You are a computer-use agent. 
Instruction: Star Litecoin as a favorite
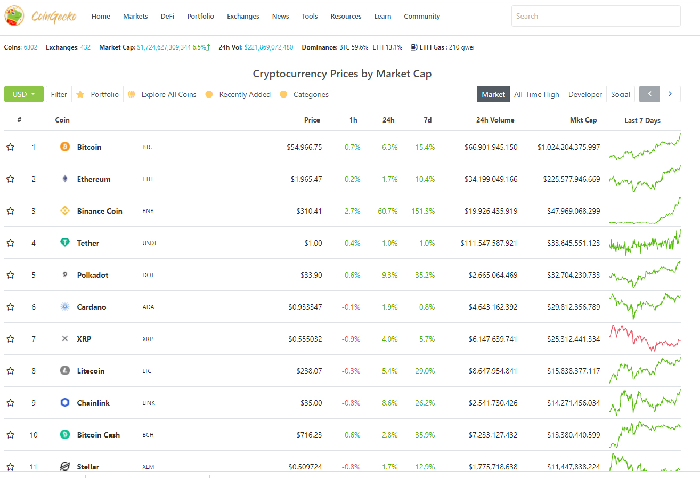click(x=10, y=371)
